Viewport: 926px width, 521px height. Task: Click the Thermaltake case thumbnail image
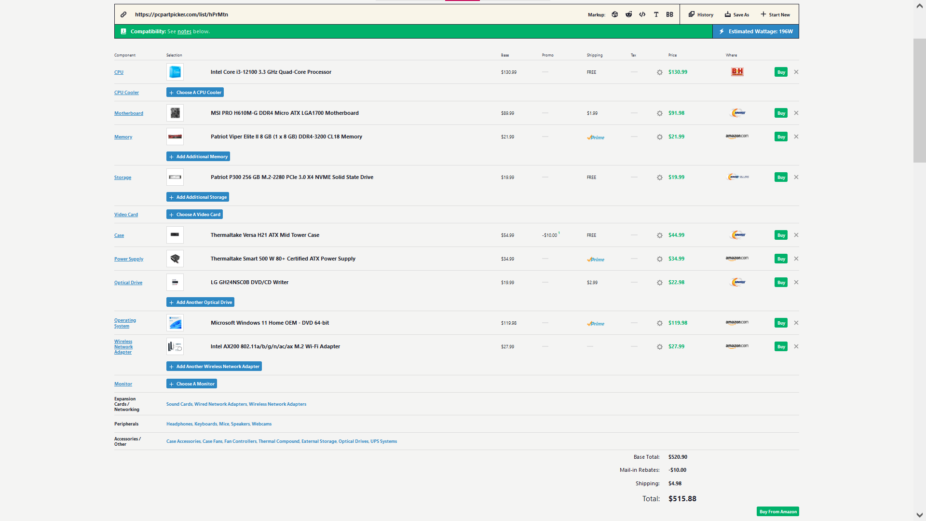[175, 235]
